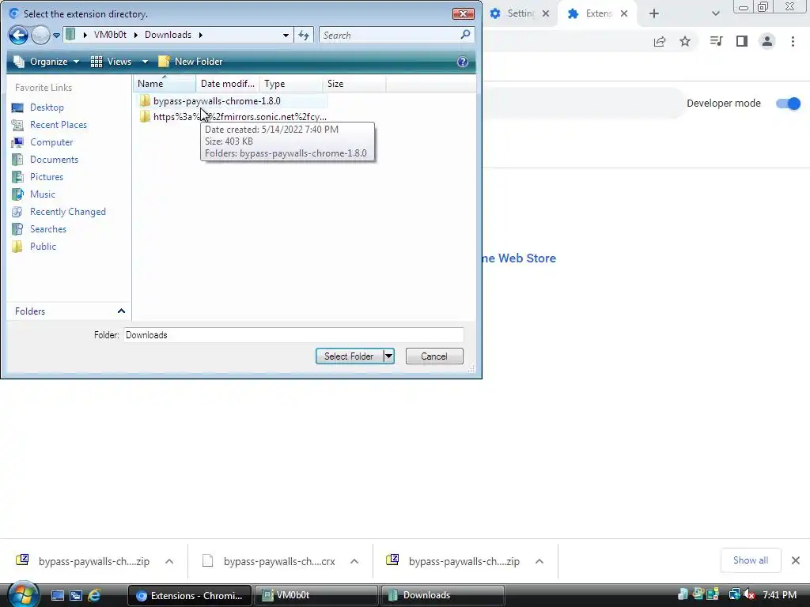Launch Internet Explorer from quick launch

pos(94,595)
